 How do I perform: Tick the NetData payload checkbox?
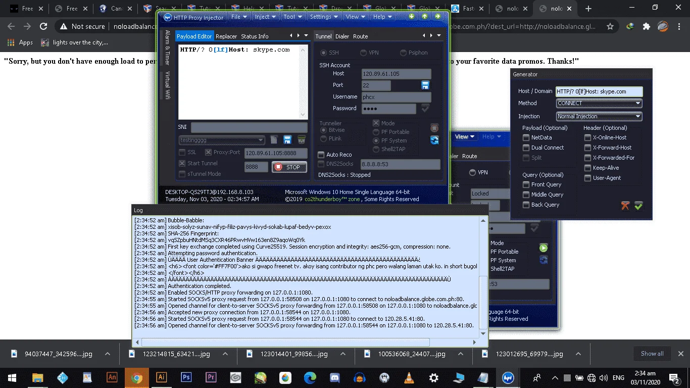click(x=526, y=137)
